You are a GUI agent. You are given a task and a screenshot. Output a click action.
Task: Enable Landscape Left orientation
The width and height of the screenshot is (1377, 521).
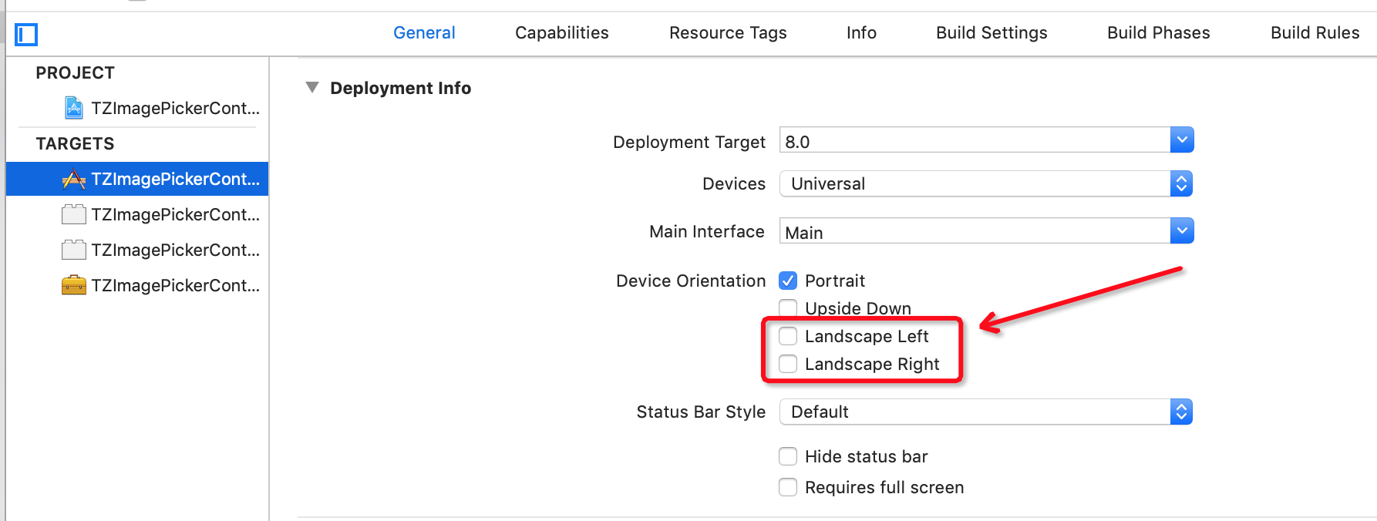[x=788, y=336]
